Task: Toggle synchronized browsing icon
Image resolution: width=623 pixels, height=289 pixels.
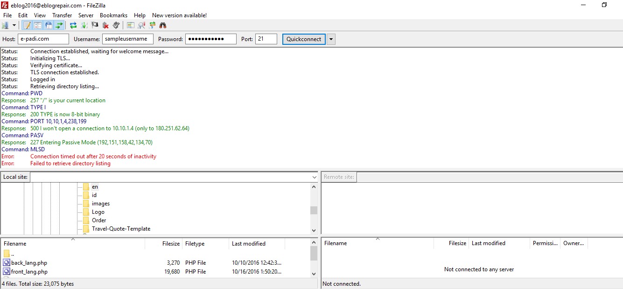Action: (x=152, y=25)
